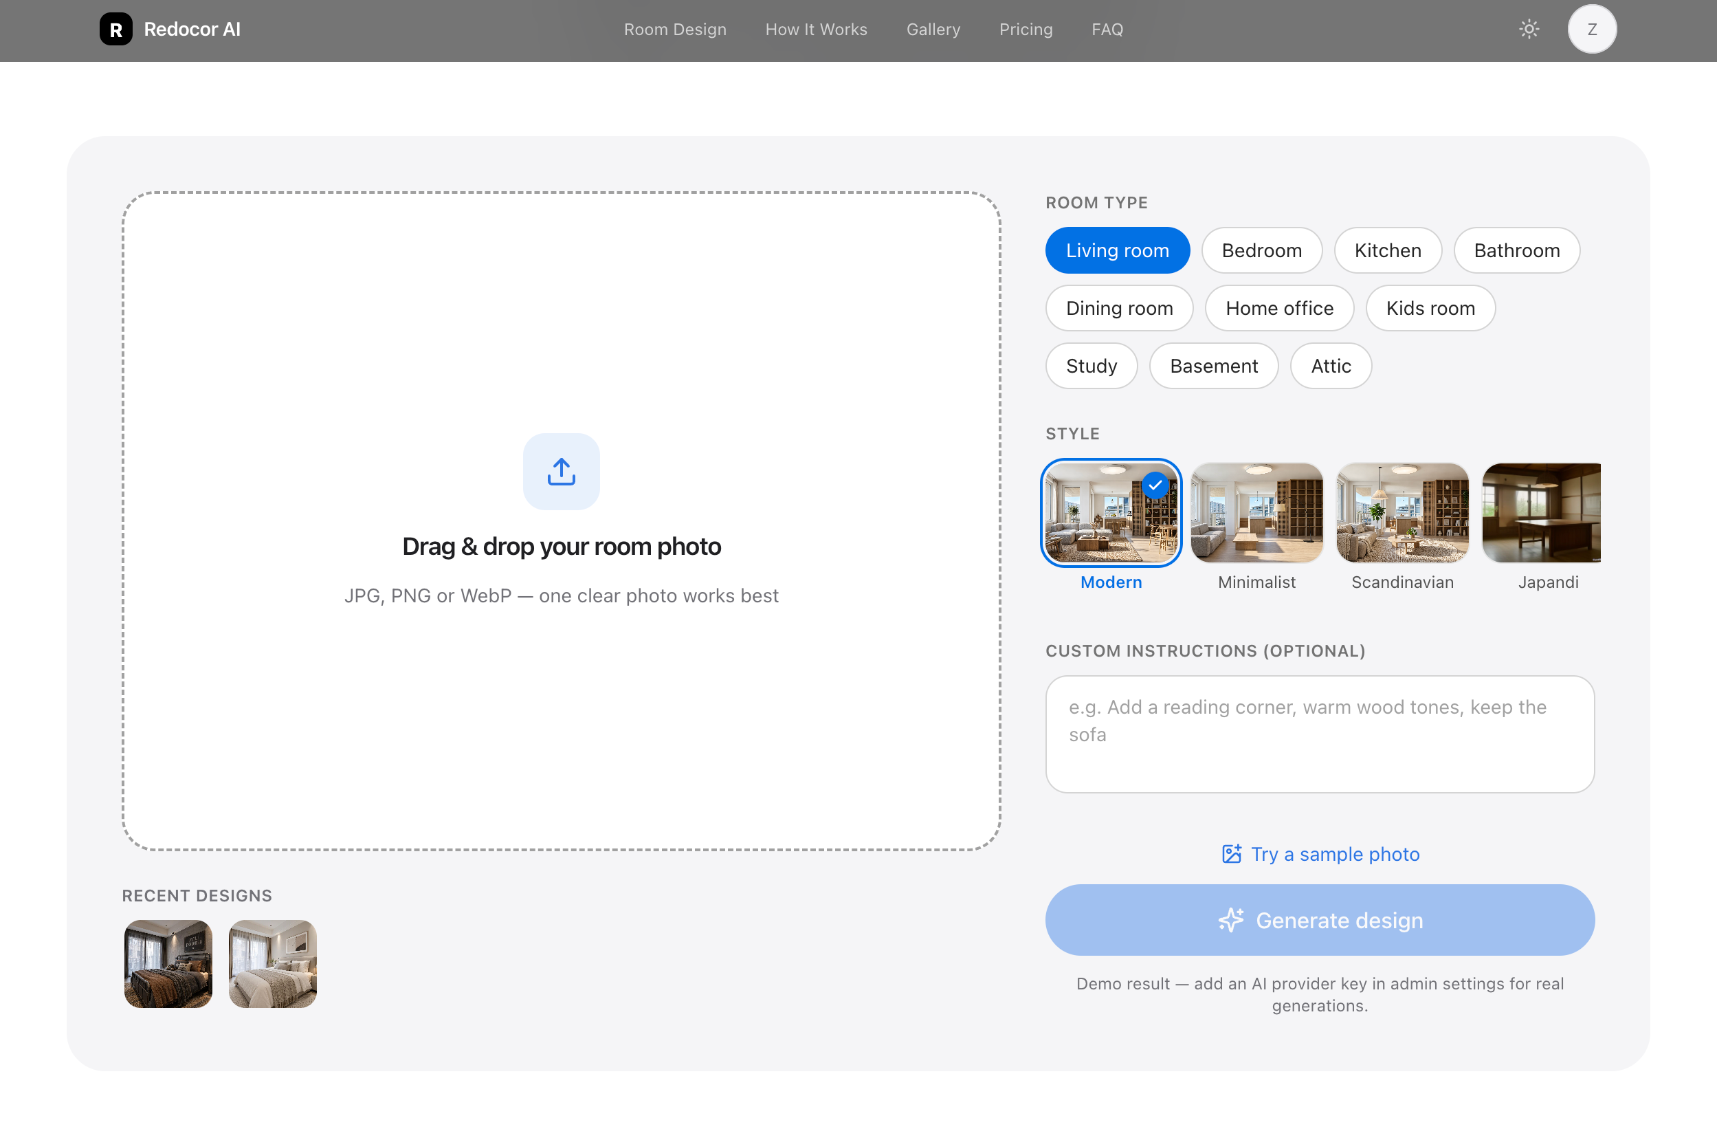This screenshot has width=1717, height=1129.
Task: Choose Dining room room type
Action: pyautogui.click(x=1119, y=308)
